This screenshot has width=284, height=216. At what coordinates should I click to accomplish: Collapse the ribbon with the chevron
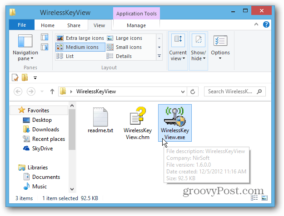[x=256, y=24]
